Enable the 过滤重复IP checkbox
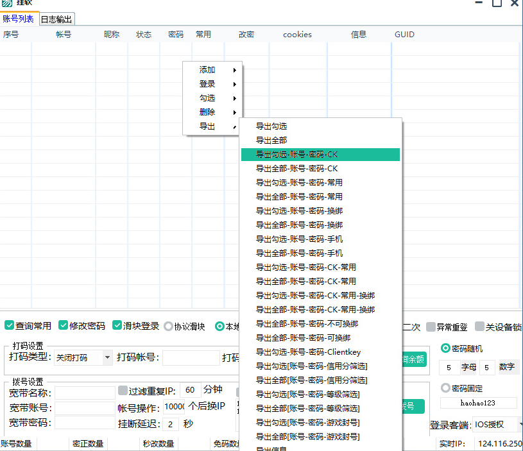Image resolution: width=523 pixels, height=451 pixels. 123,390
